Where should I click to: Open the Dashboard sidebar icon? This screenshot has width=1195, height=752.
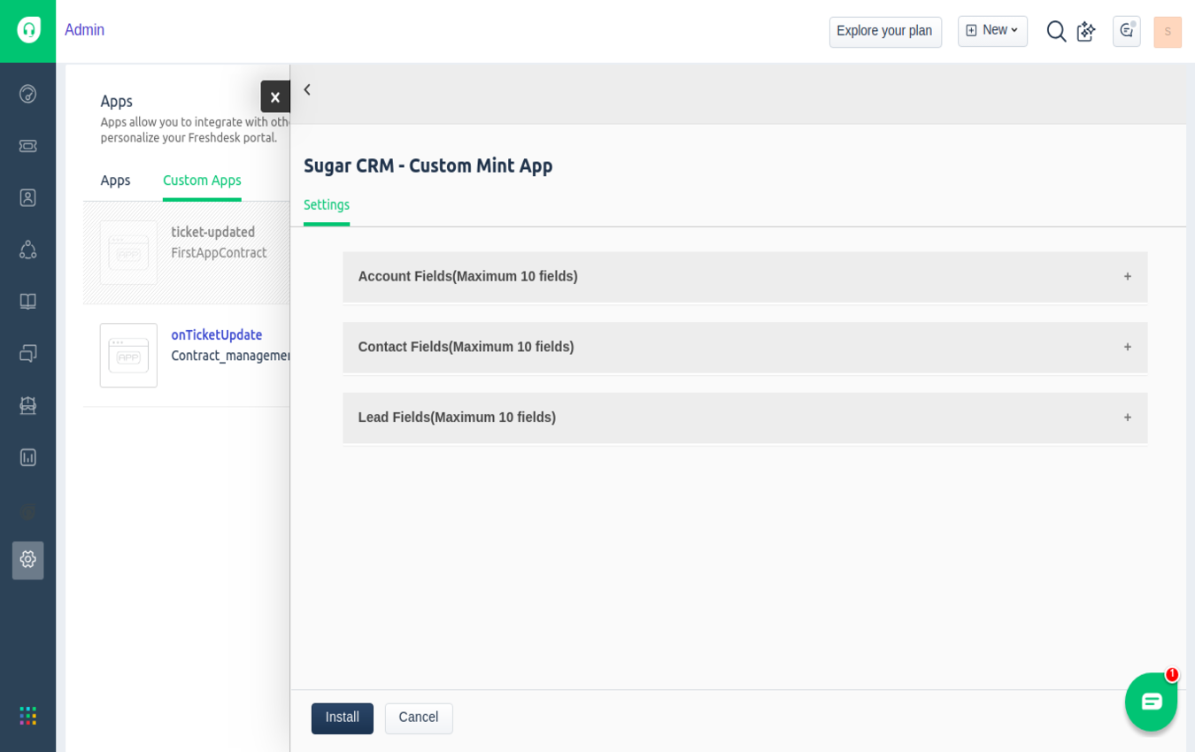point(27,94)
